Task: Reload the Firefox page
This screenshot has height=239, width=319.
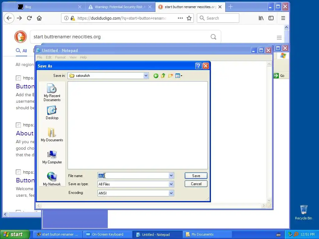Action: coord(29,18)
